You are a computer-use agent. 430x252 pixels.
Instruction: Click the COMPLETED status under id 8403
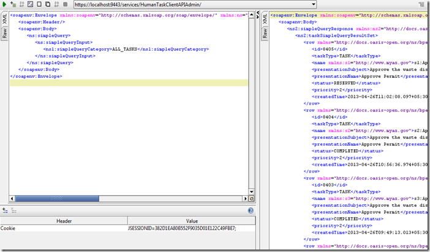coord(347,219)
